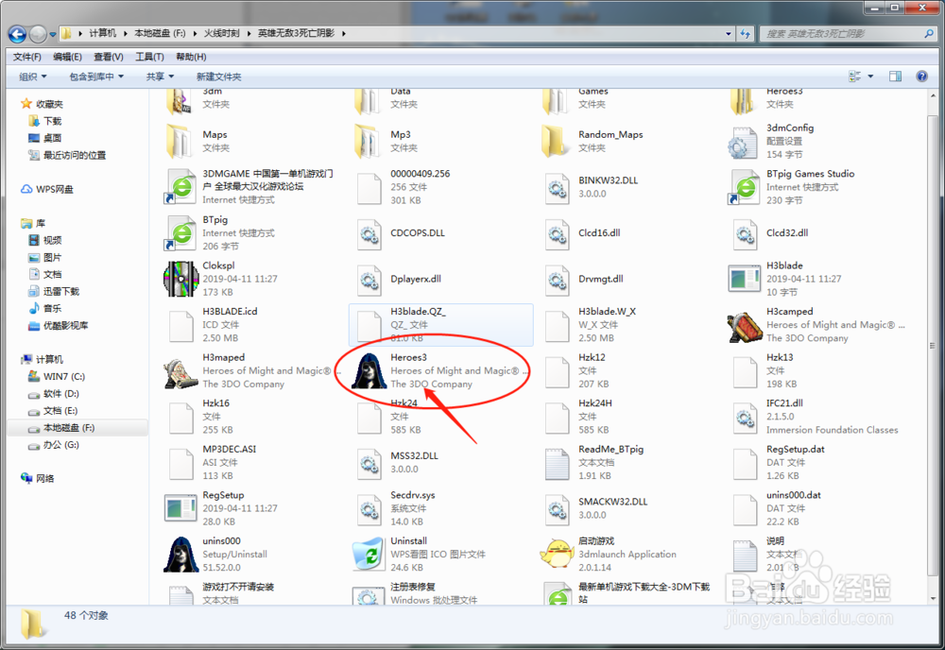Select 下载 in favorites sidebar

pos(52,121)
